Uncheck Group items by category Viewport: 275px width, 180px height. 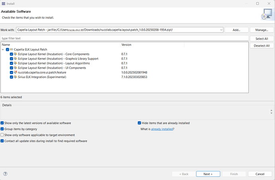2,129
